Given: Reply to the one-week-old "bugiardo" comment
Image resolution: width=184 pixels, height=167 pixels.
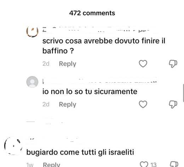Looking at the screenshot, I should click(x=52, y=165).
